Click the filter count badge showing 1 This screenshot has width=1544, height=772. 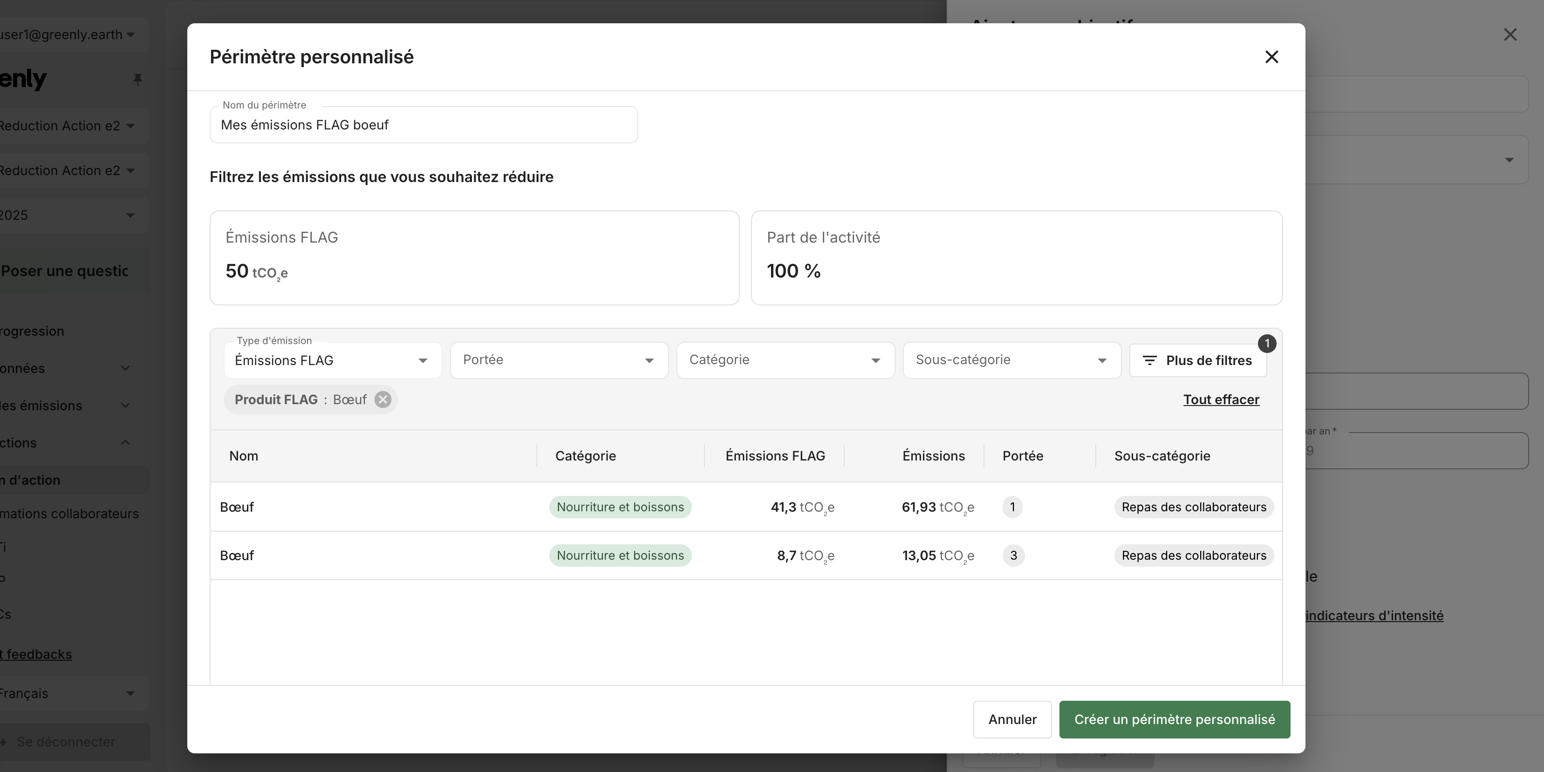click(x=1266, y=344)
